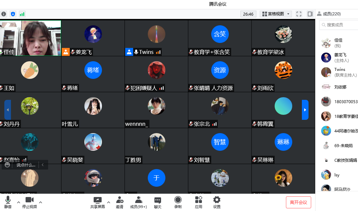Go to next page of video grid
The image size is (358, 211).
click(x=305, y=110)
